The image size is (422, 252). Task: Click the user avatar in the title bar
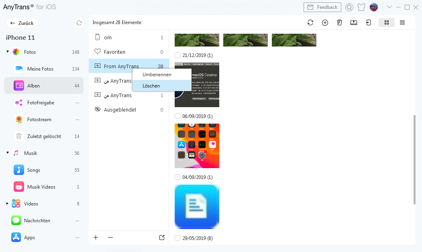[374, 7]
